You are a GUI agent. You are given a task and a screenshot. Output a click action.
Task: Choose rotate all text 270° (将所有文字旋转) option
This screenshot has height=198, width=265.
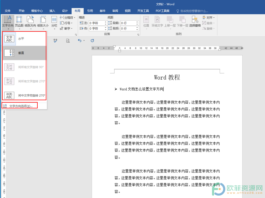point(24,81)
